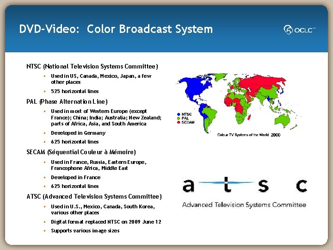The height and width of the screenshot is (250, 333).
Task: Click the bullet 'Used in France, Russia, Eastern Europe'
Action: click(x=99, y=165)
